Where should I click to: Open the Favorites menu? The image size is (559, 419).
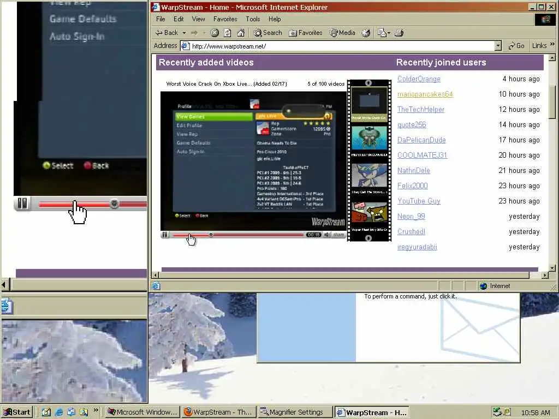click(225, 19)
